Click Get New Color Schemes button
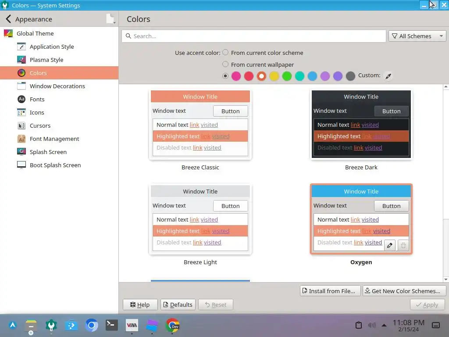 404,291
